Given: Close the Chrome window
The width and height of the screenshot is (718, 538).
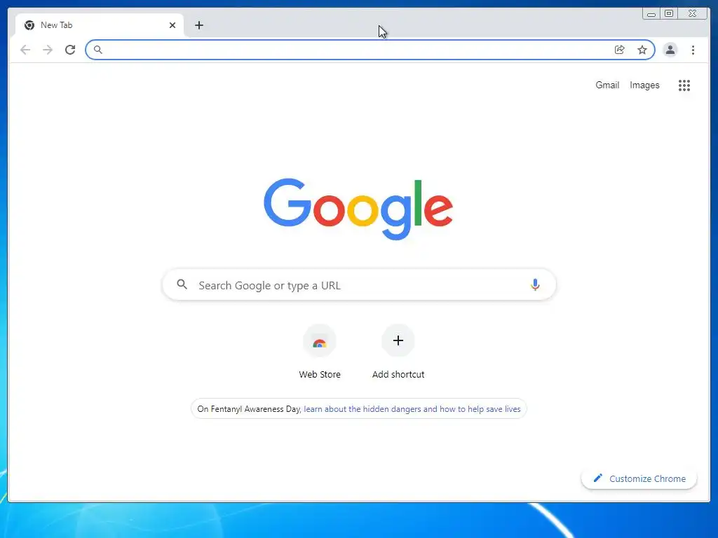Looking at the screenshot, I should click(693, 14).
